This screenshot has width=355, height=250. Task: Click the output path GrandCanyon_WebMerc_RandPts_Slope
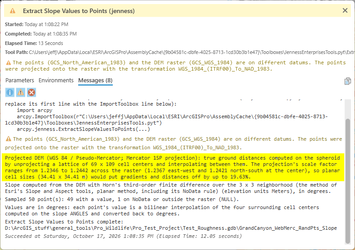click(x=171, y=228)
